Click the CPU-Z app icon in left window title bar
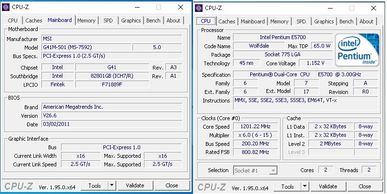 6,7
